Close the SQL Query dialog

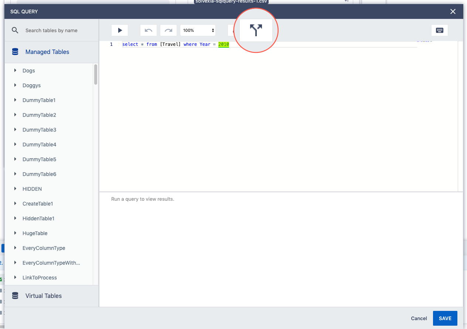[453, 11]
